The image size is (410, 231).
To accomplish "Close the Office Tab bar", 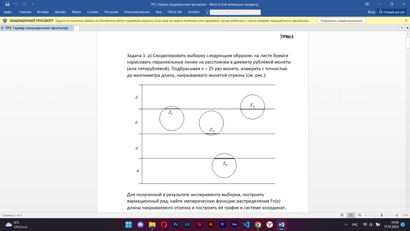I will [x=408, y=28].
